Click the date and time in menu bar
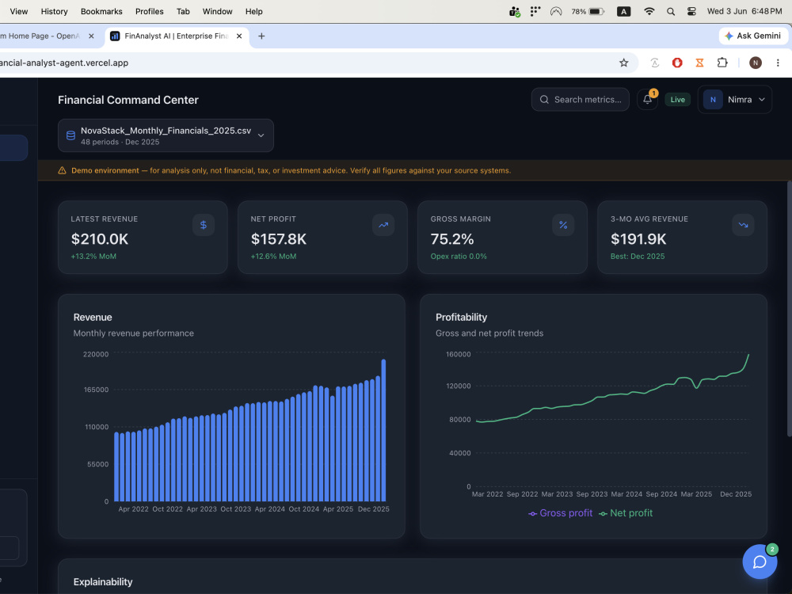Image resolution: width=792 pixels, height=594 pixels. 744,11
